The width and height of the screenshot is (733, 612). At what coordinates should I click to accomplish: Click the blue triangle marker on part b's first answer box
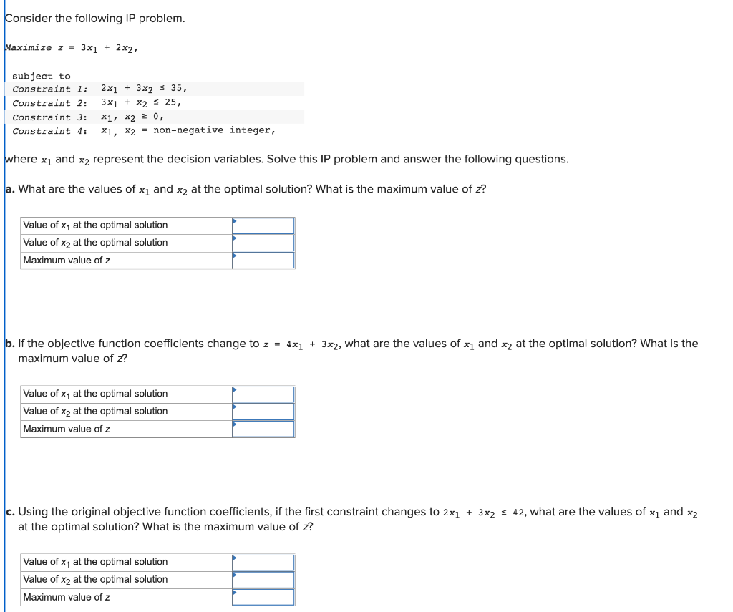click(x=234, y=389)
